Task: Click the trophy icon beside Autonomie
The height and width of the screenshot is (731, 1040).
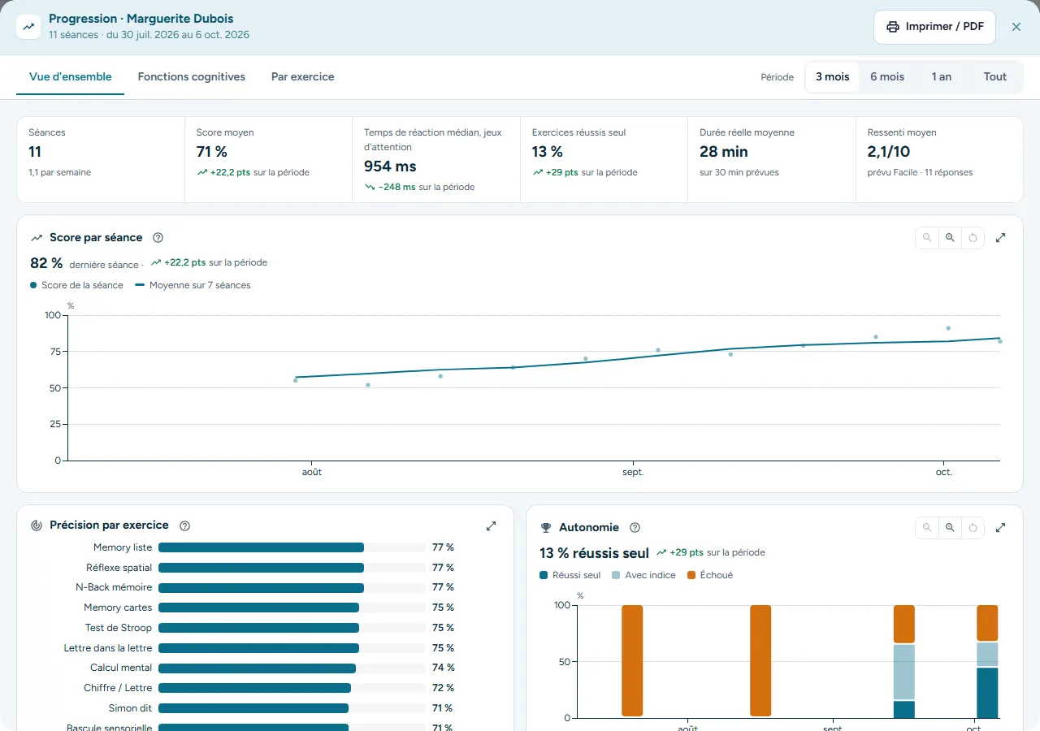Action: pos(546,528)
